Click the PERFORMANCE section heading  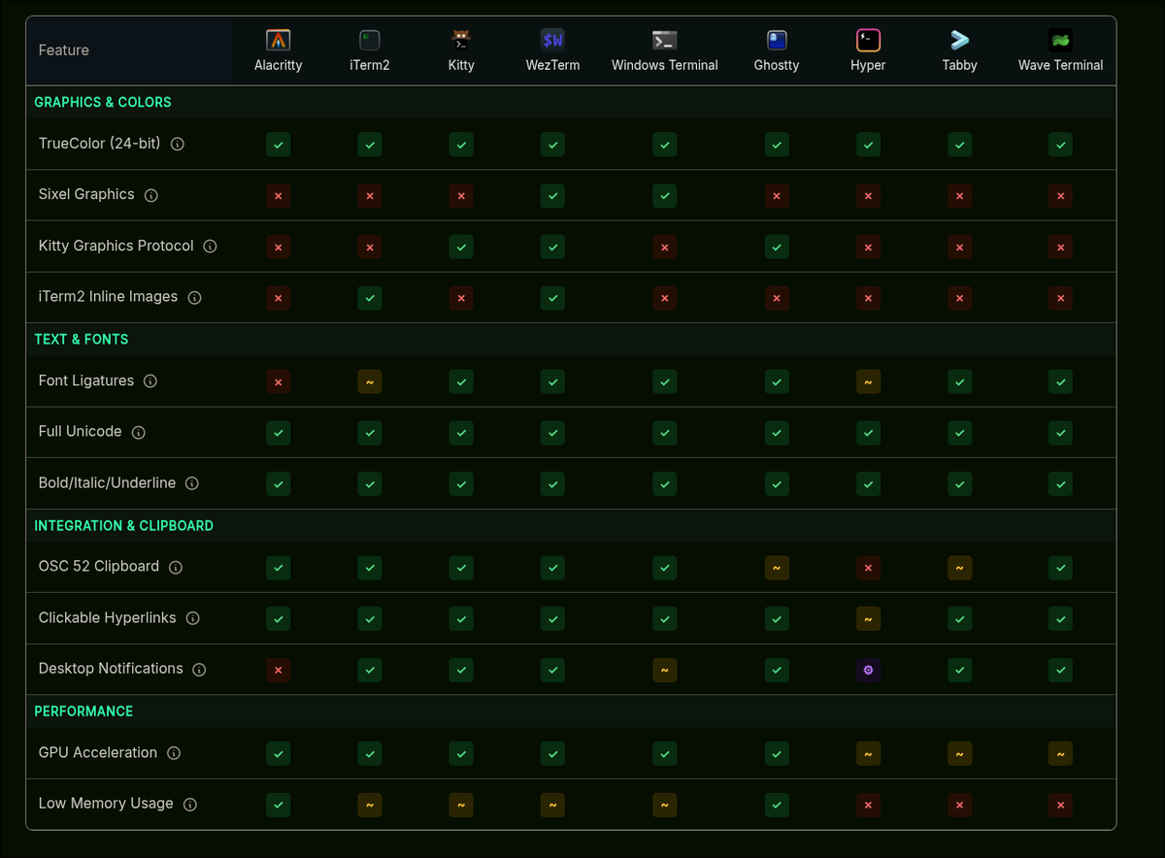click(x=83, y=711)
